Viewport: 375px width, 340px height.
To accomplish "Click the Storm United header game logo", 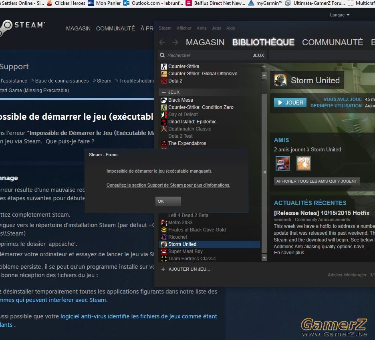I will click(280, 80).
